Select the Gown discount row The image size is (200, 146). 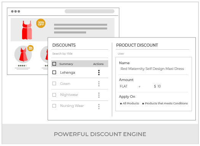[x=80, y=84]
